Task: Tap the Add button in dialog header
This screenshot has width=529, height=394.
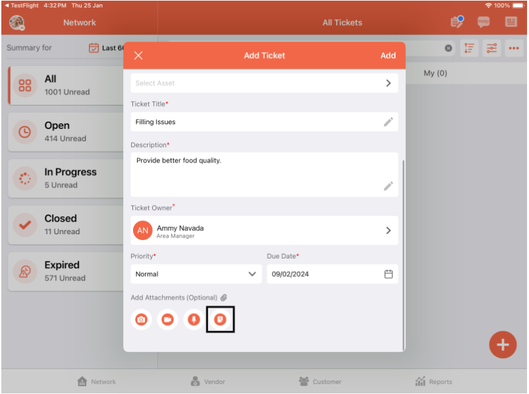Action: click(388, 55)
